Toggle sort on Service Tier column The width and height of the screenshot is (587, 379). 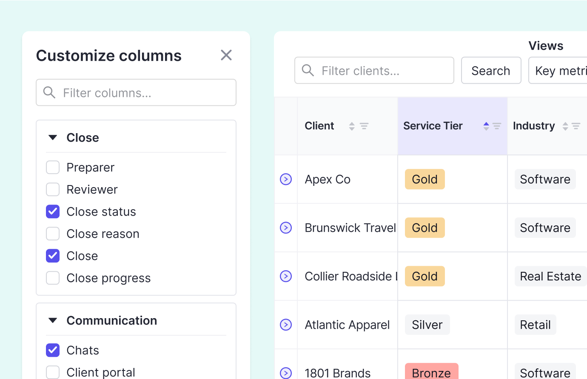(486, 126)
